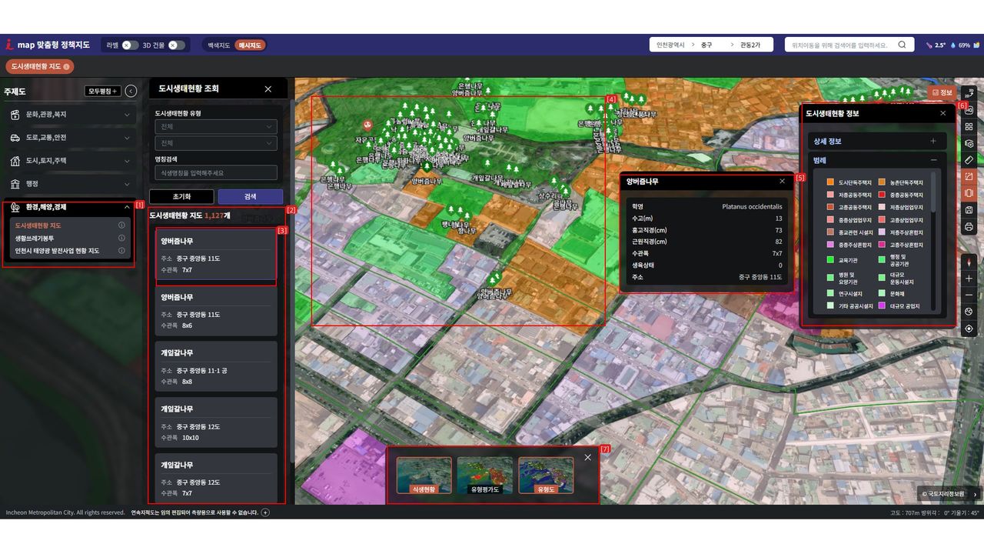Select the ruler measurement tool

pyautogui.click(x=969, y=160)
